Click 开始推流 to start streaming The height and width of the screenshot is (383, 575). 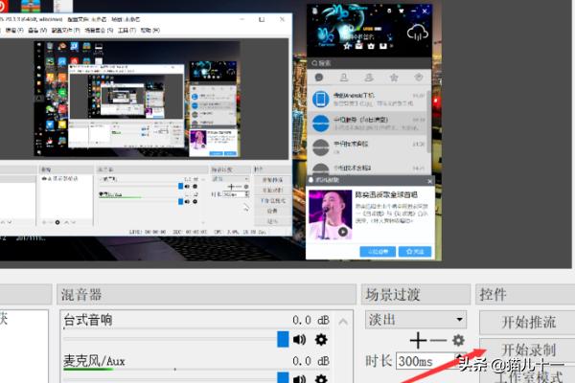coord(528,322)
